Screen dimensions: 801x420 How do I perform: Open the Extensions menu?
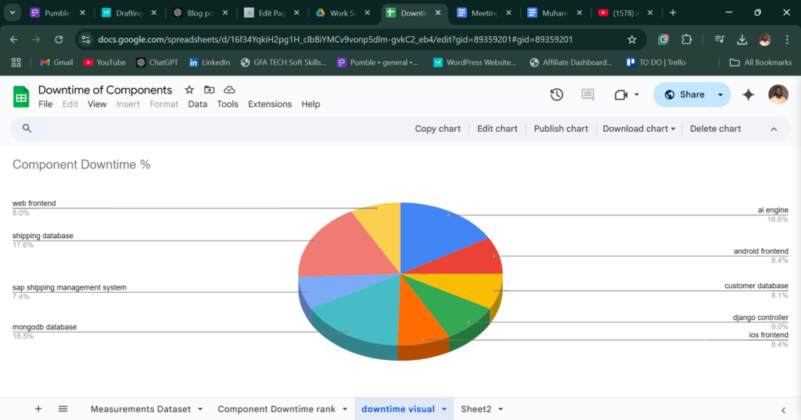pos(269,104)
